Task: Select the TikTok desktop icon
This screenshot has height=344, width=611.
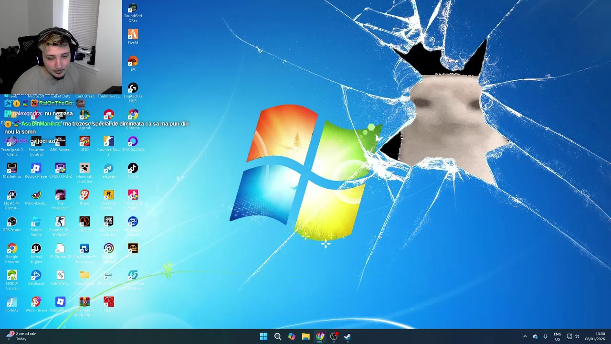Action: click(133, 171)
